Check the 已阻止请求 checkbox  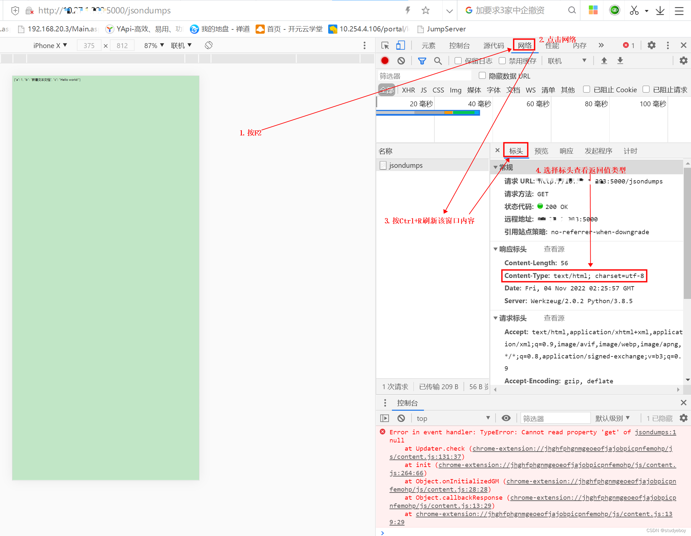click(646, 90)
